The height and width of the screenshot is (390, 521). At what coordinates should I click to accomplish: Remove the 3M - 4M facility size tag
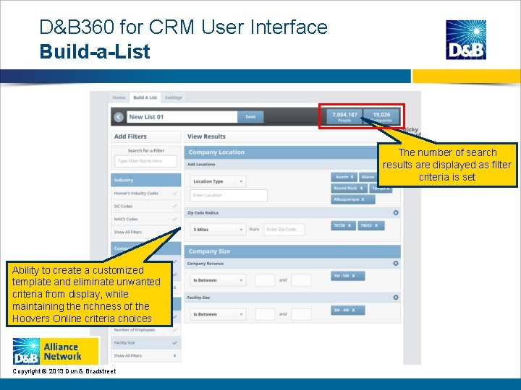pos(353,310)
